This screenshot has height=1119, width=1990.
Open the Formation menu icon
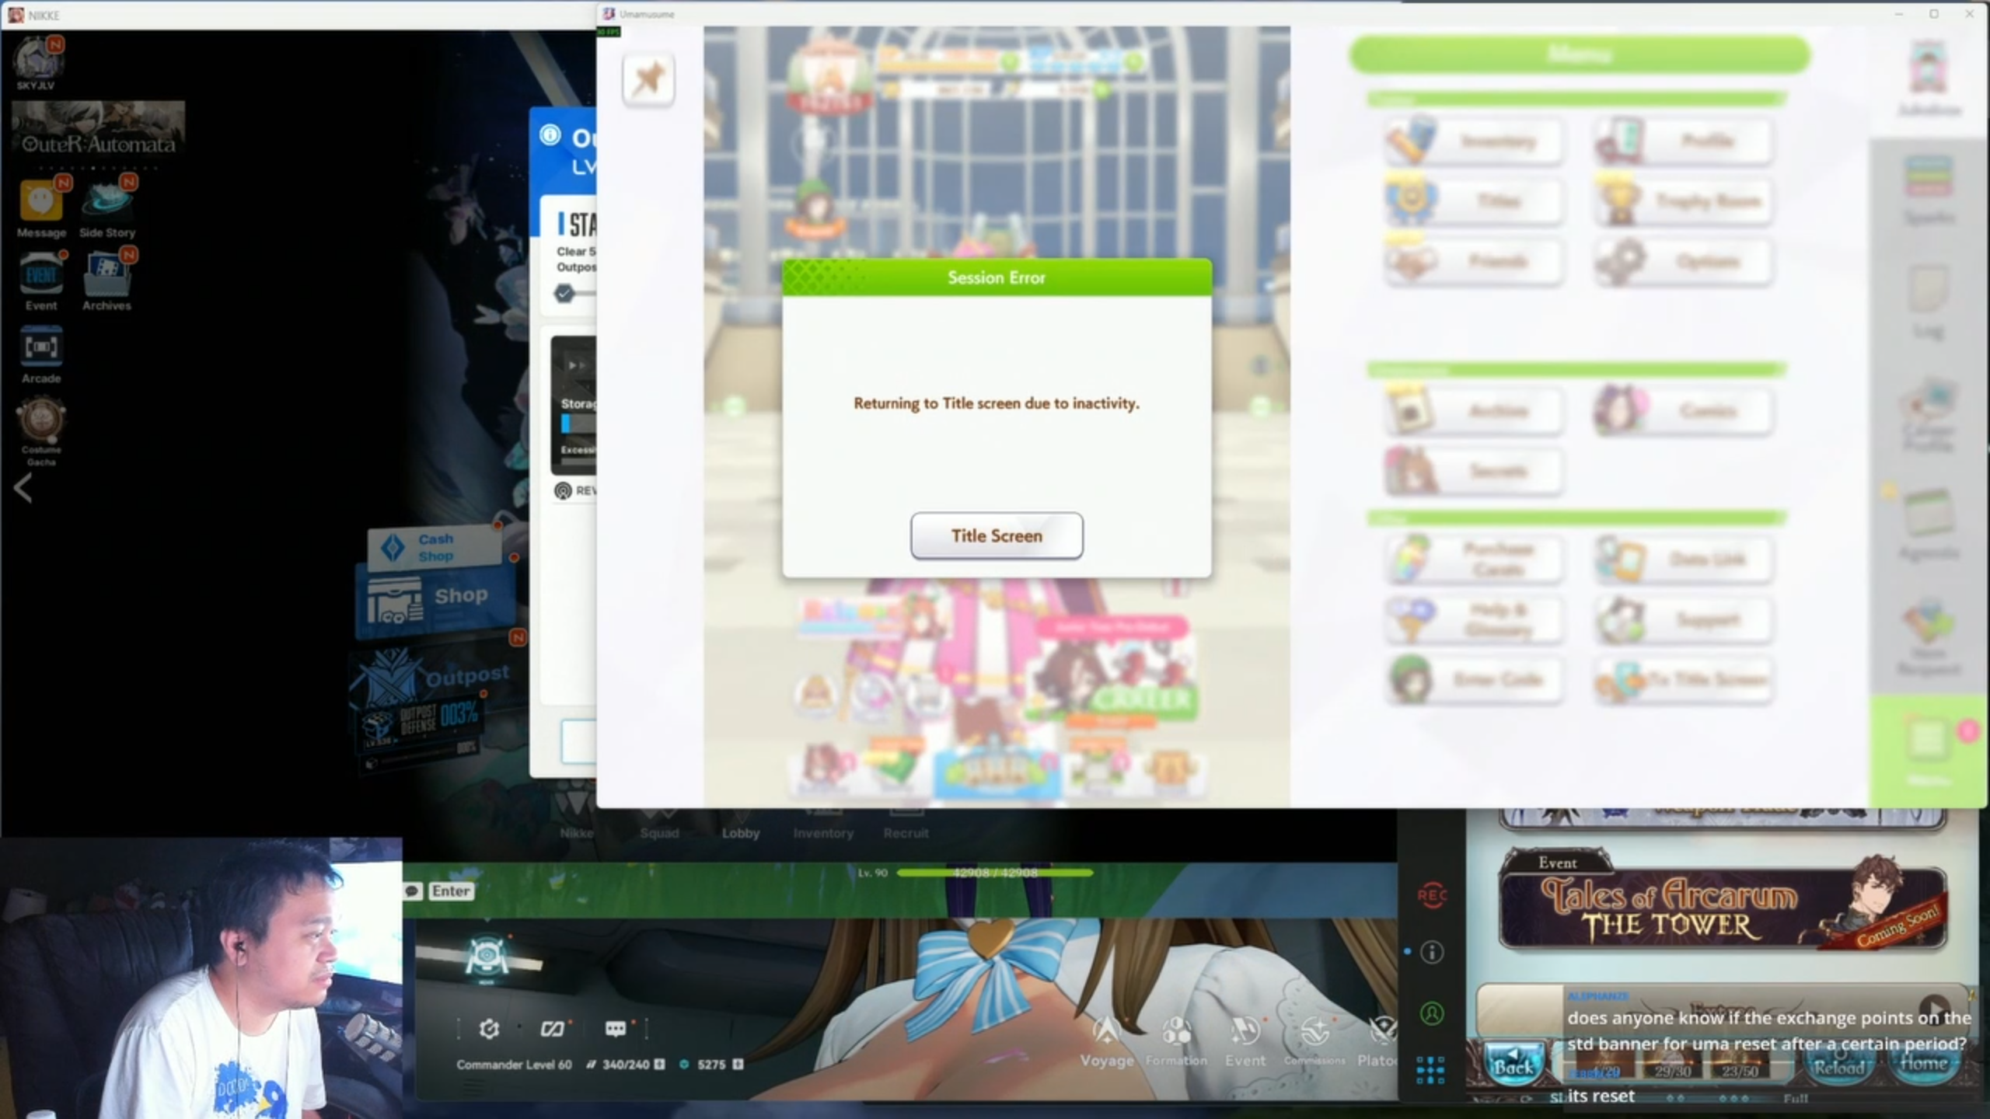click(x=1176, y=1043)
